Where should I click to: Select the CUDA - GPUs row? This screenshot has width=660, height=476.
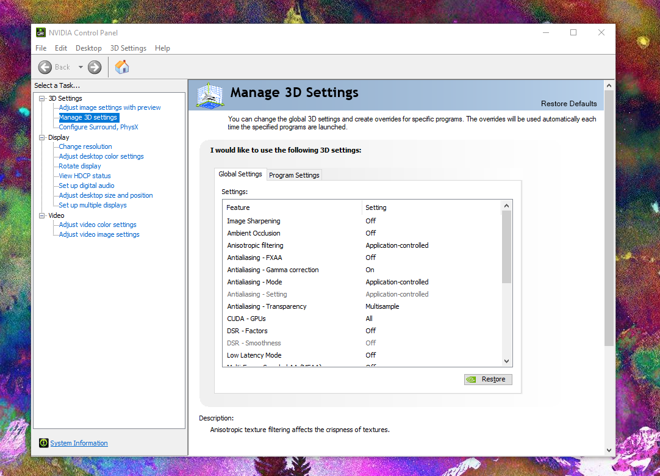[x=362, y=319]
